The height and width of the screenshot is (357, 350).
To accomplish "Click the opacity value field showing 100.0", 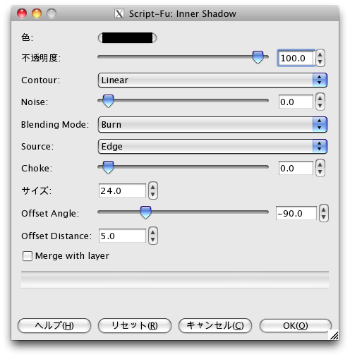I will pyautogui.click(x=296, y=58).
